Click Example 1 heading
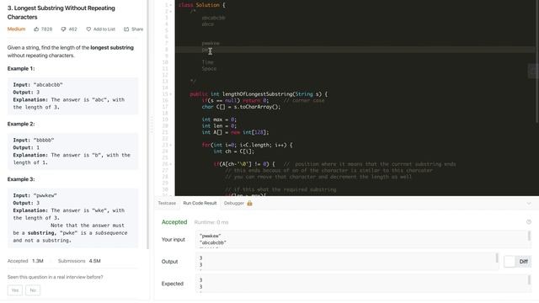Image resolution: width=539 pixels, height=303 pixels. pyautogui.click(x=21, y=68)
